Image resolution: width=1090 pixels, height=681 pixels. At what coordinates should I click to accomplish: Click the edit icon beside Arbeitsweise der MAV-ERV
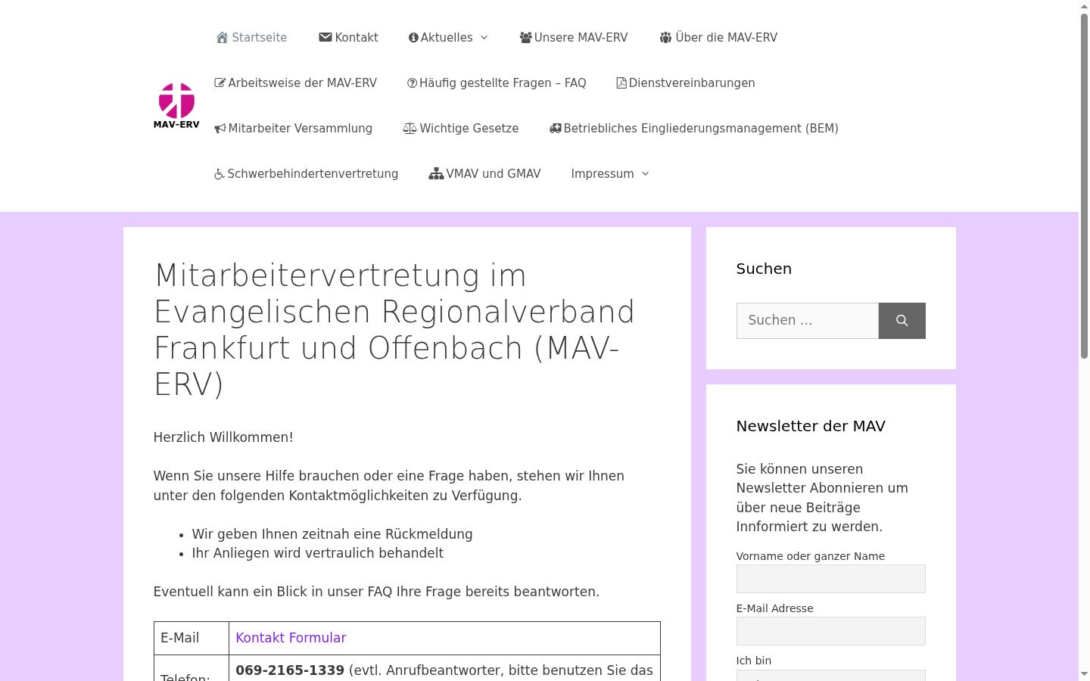click(220, 83)
